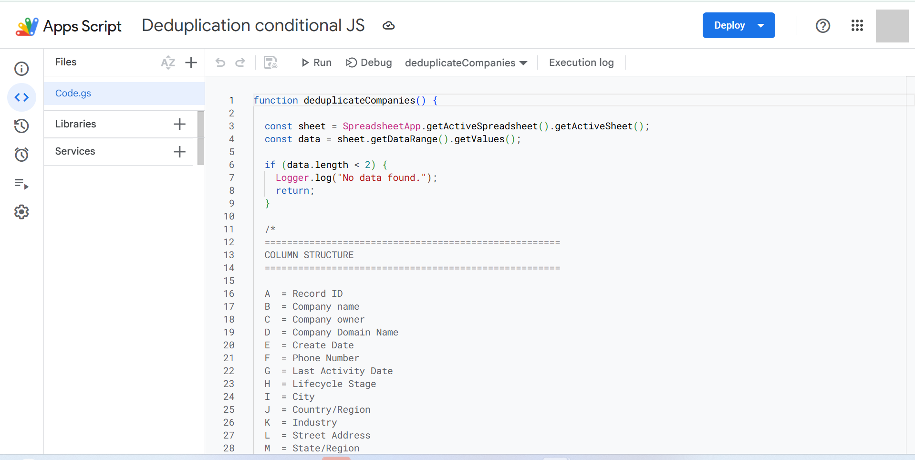The image size is (915, 460).
Task: Click the 'return;' statement on line 8
Action: (x=295, y=190)
